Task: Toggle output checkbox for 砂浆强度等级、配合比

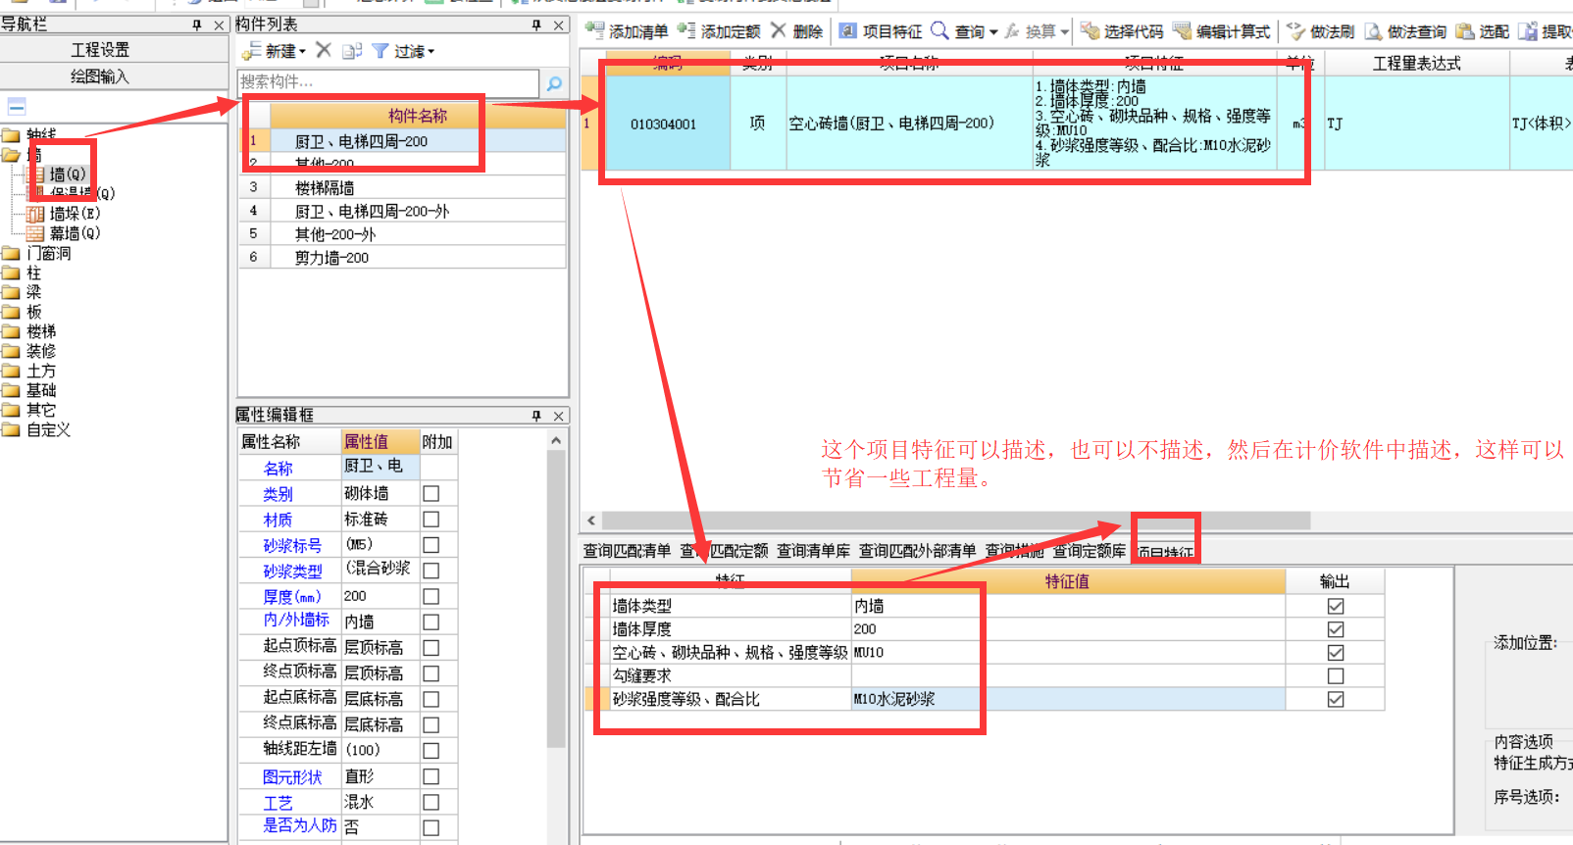Action: 1336,699
